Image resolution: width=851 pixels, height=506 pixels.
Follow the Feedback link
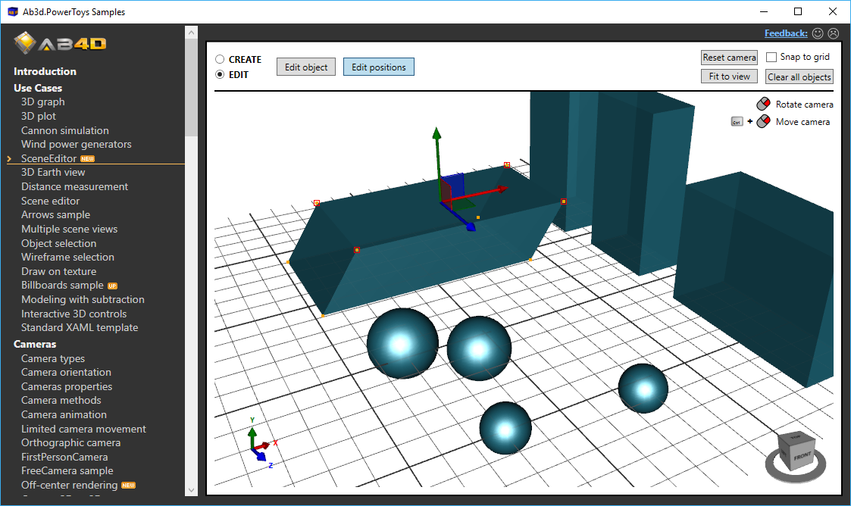785,33
